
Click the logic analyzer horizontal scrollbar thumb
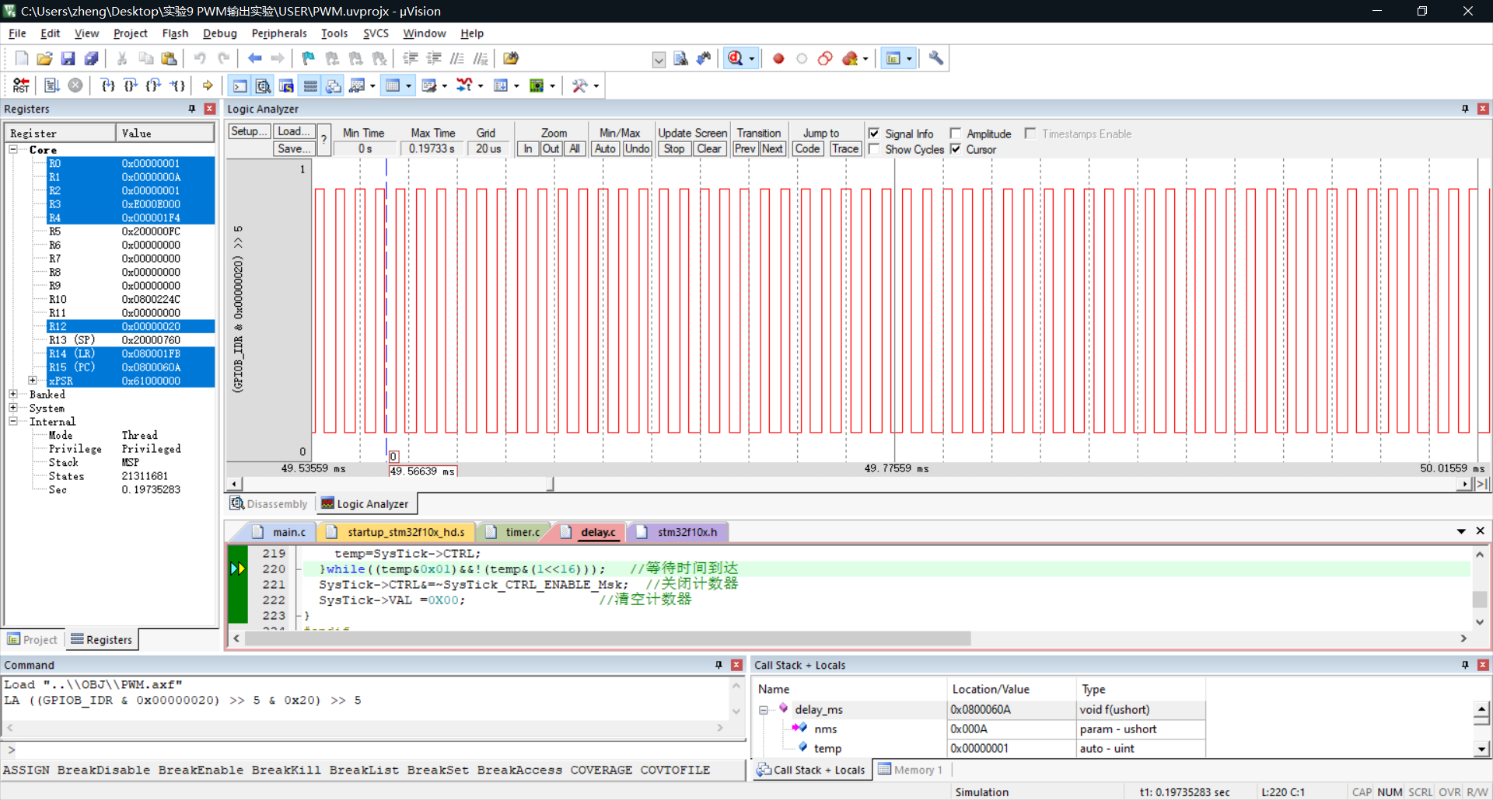[x=551, y=484]
